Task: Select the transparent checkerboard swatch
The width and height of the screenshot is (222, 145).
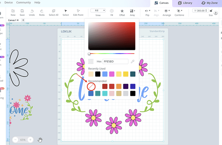Action: tap(91, 61)
